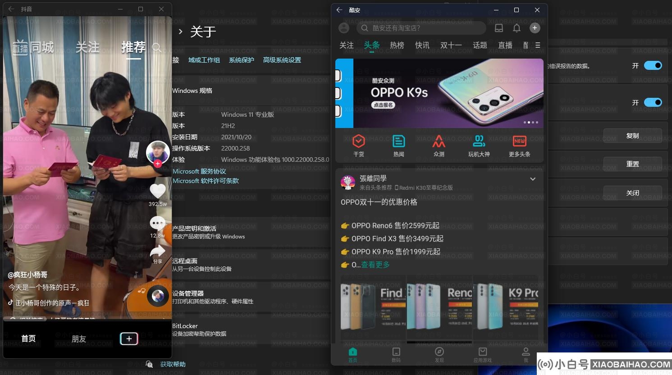This screenshot has height=375, width=672.
Task: Open 高级系统设置 link
Action: click(x=282, y=60)
